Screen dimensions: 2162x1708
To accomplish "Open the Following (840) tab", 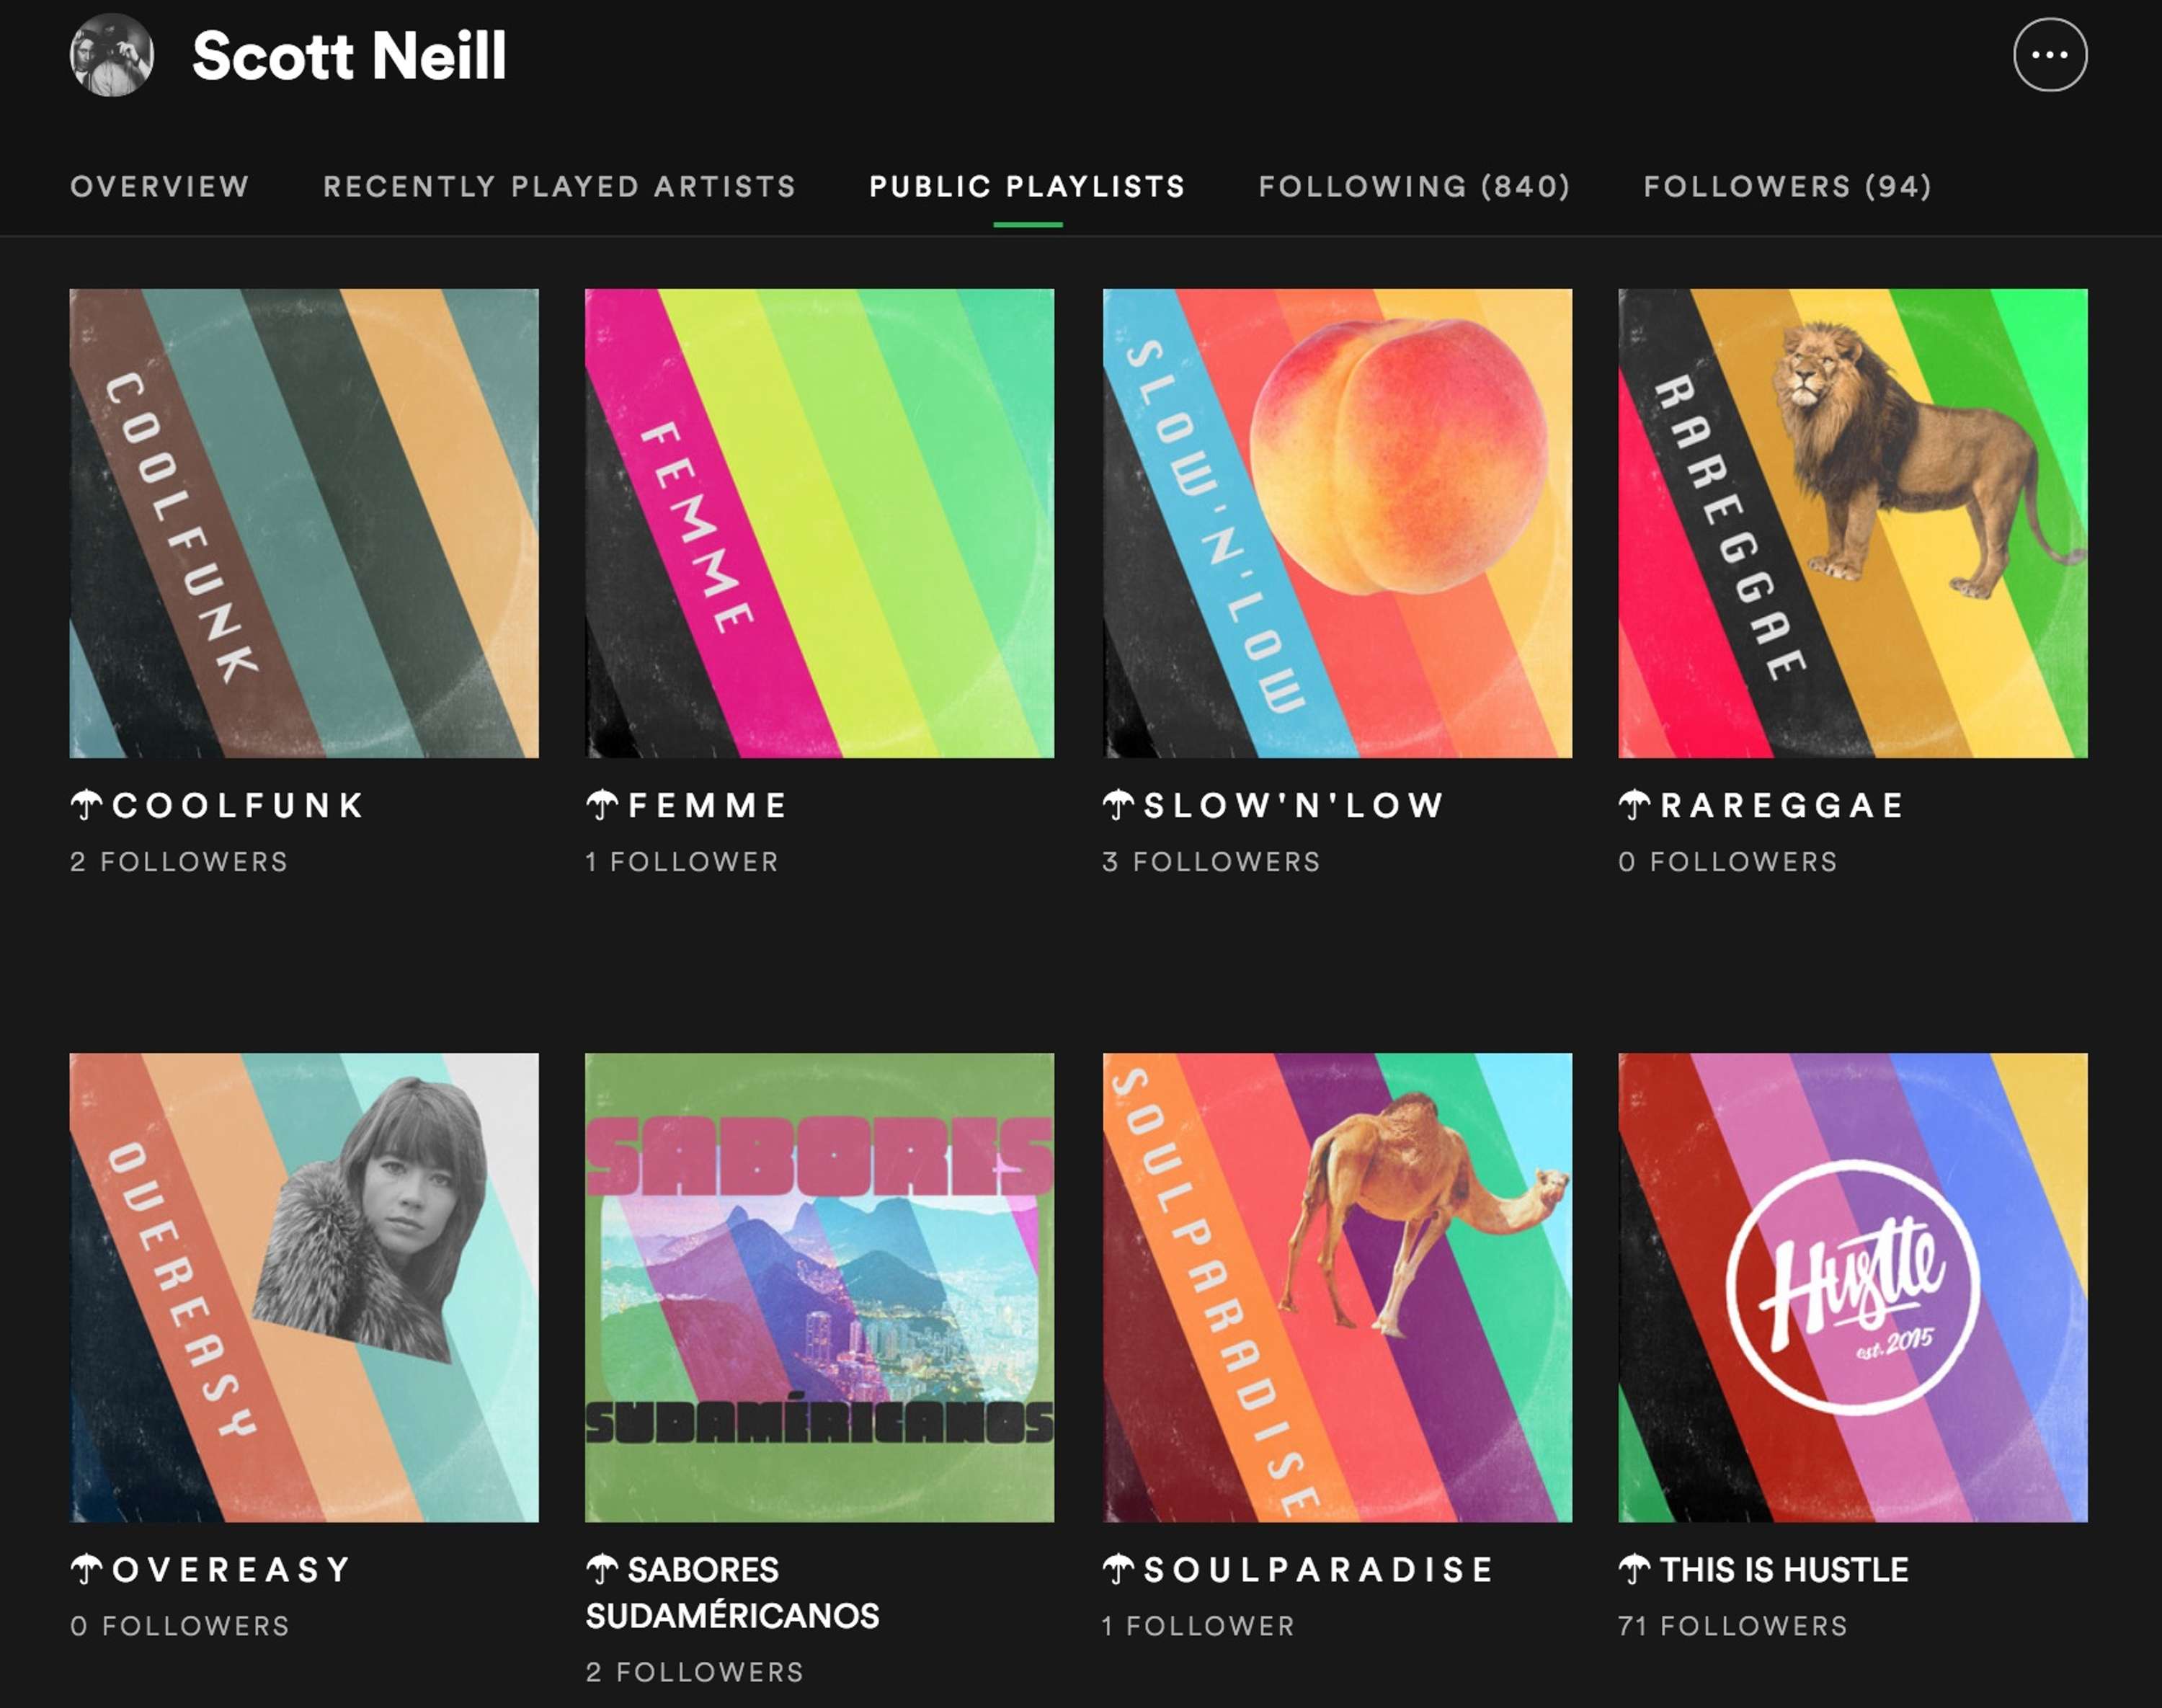I will pyautogui.click(x=1414, y=187).
